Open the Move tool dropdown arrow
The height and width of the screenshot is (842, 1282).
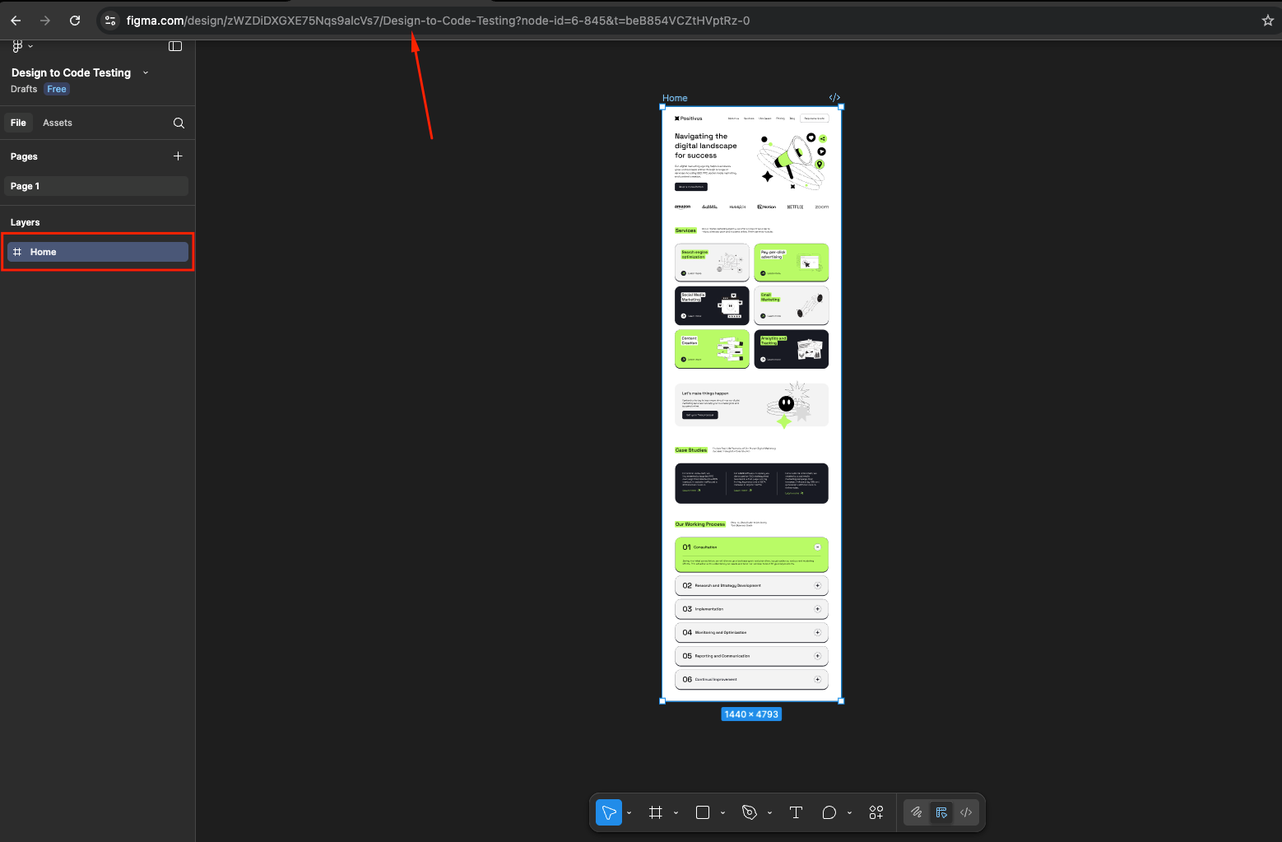[629, 812]
